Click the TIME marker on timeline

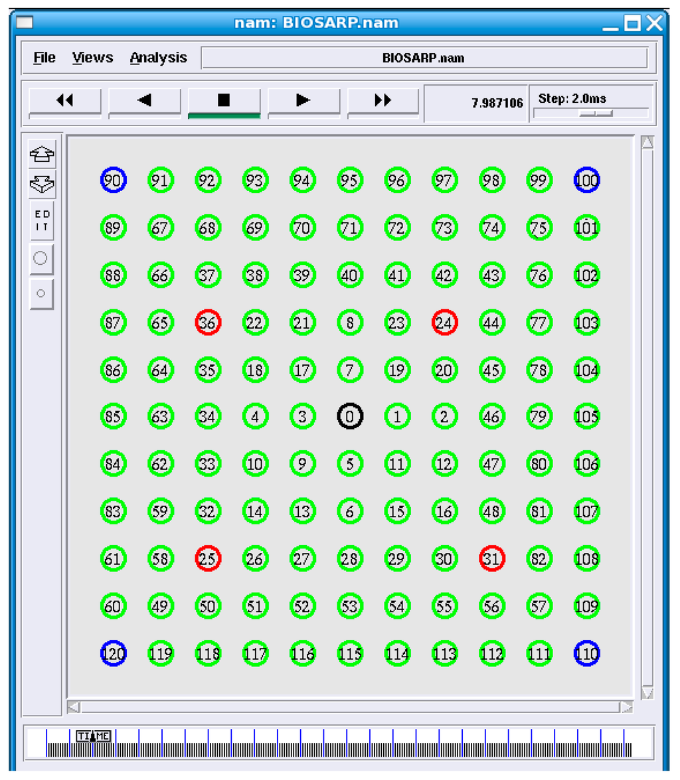93,736
